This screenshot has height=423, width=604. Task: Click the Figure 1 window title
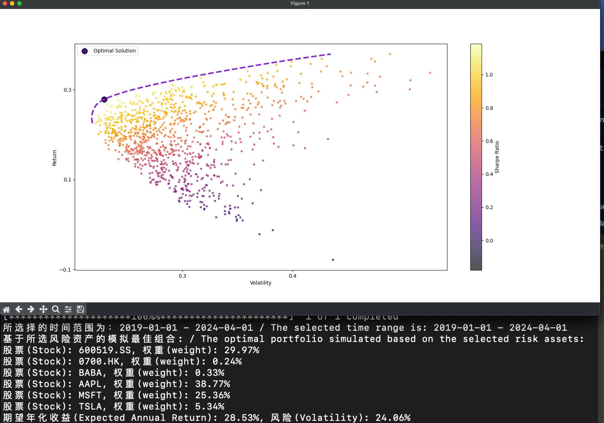(300, 3)
